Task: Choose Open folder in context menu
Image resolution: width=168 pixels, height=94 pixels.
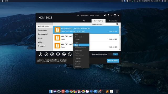Action: tap(81, 37)
